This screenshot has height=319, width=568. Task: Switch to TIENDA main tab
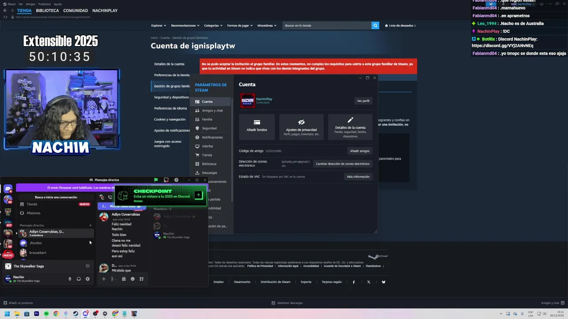(x=24, y=10)
